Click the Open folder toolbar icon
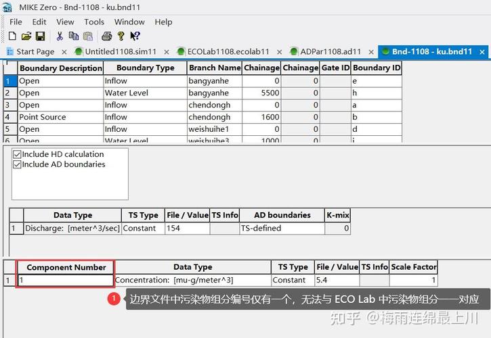 point(26,36)
